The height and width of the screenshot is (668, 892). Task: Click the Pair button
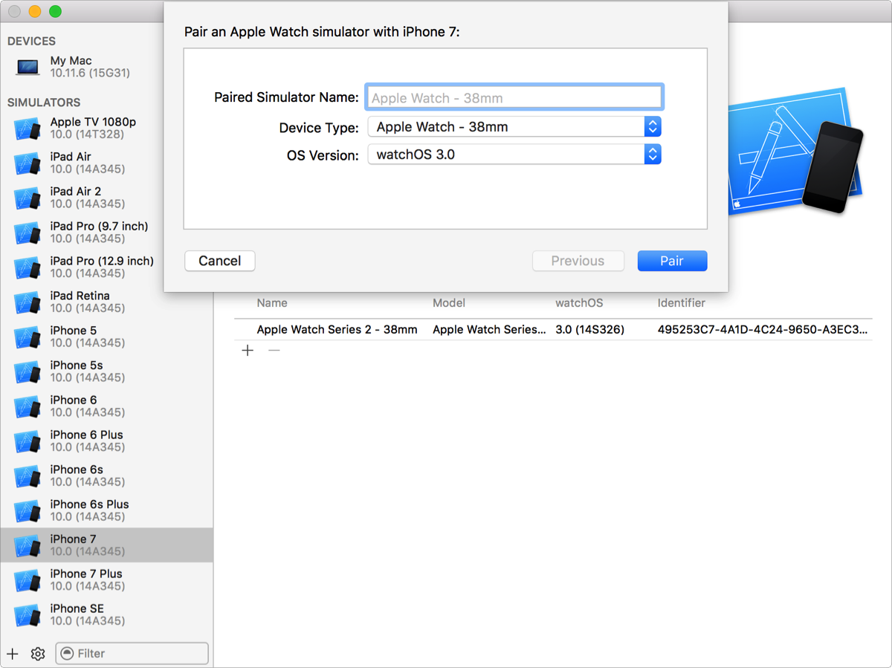pos(672,261)
